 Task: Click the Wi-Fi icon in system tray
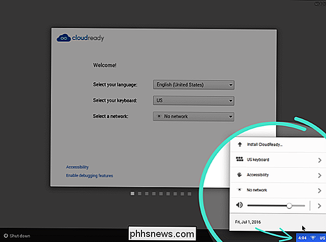(313, 238)
